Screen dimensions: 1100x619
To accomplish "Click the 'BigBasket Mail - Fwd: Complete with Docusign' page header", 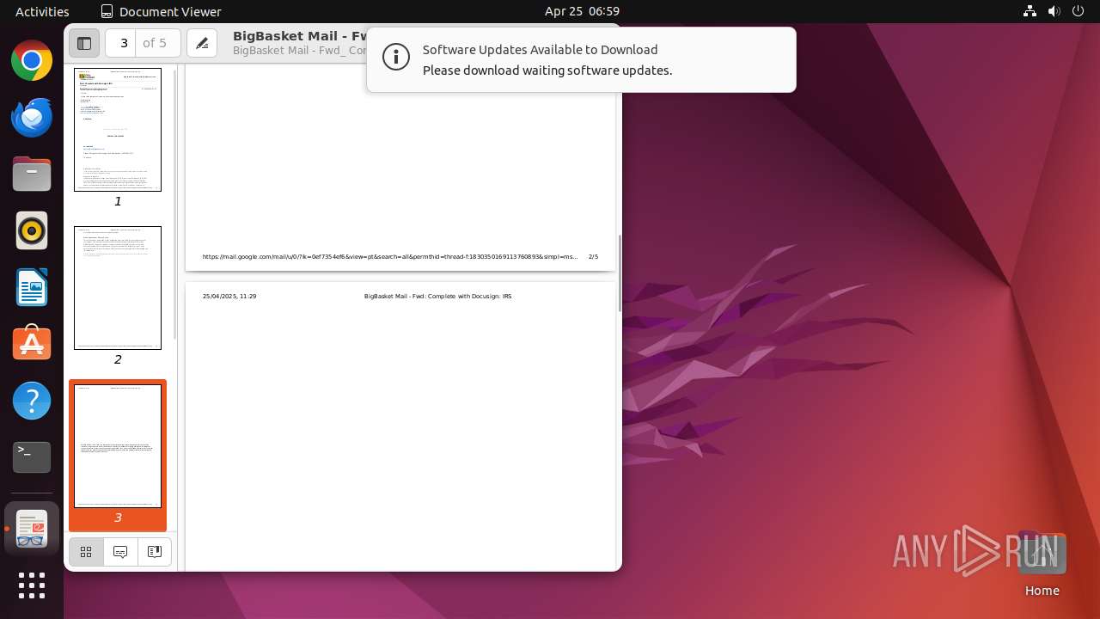I will click(437, 297).
